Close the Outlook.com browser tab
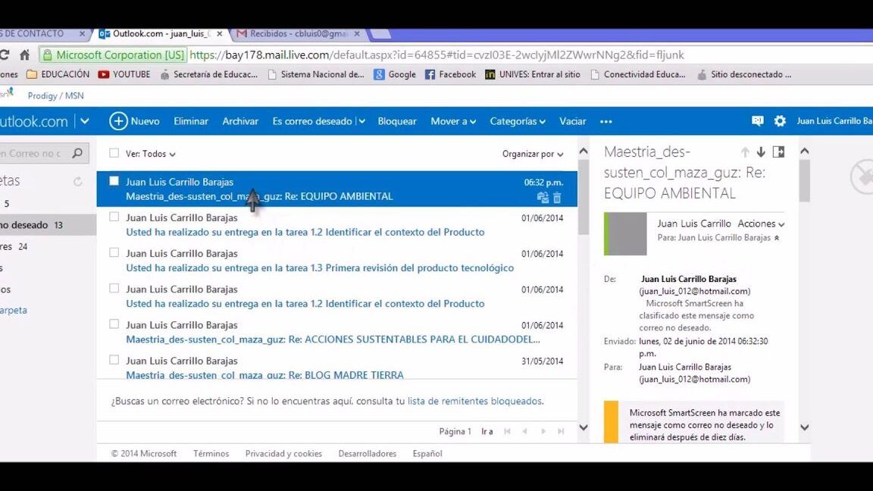Image resolution: width=873 pixels, height=491 pixels. (x=219, y=34)
